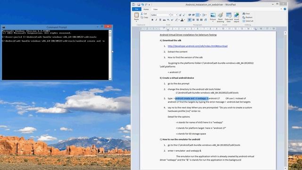Justify the paragraph text

(x=201, y=20)
